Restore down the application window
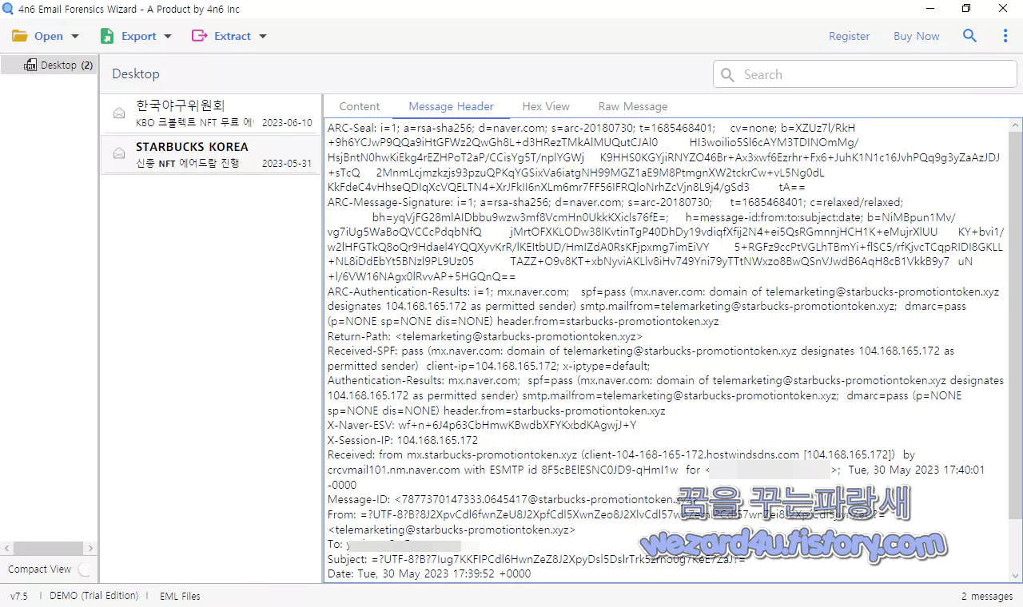1023x607 pixels. (966, 9)
